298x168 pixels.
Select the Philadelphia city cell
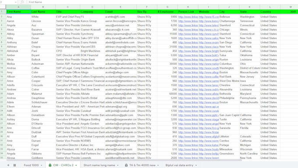229,98
